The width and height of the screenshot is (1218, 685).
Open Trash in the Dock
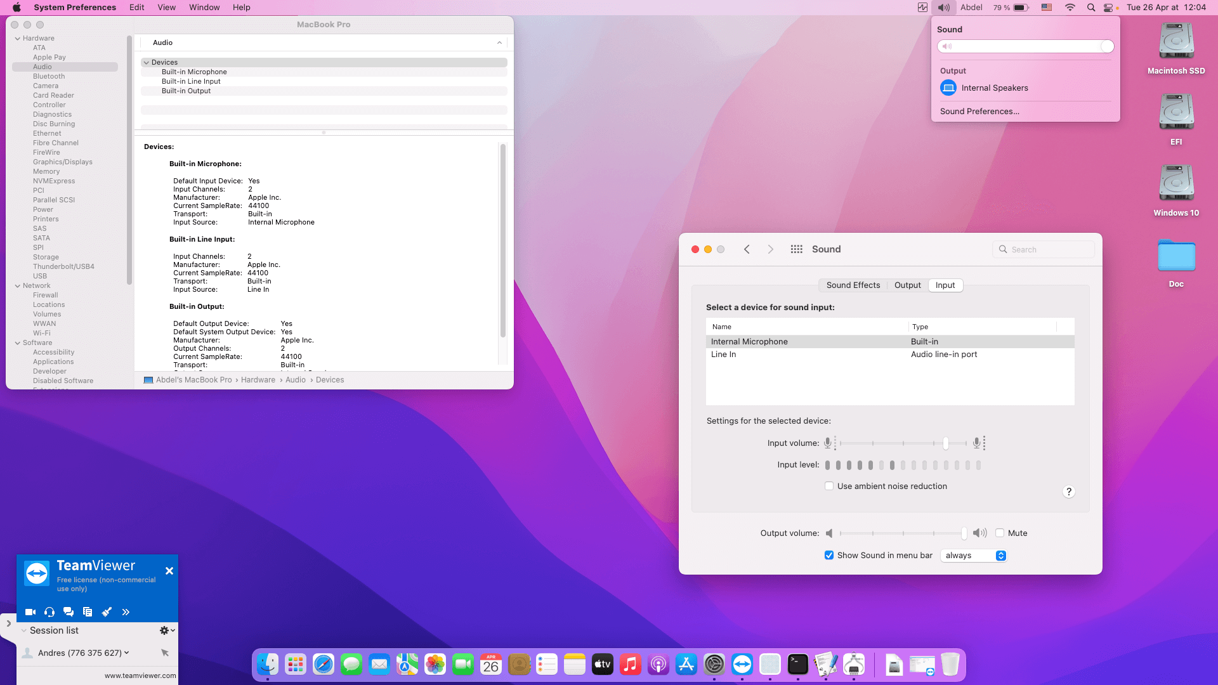pos(950,664)
